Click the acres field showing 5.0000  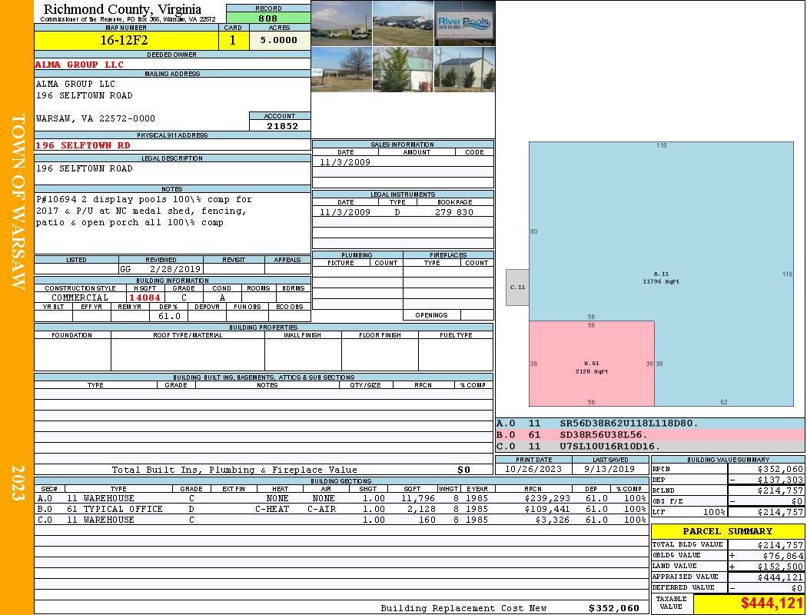(x=280, y=40)
